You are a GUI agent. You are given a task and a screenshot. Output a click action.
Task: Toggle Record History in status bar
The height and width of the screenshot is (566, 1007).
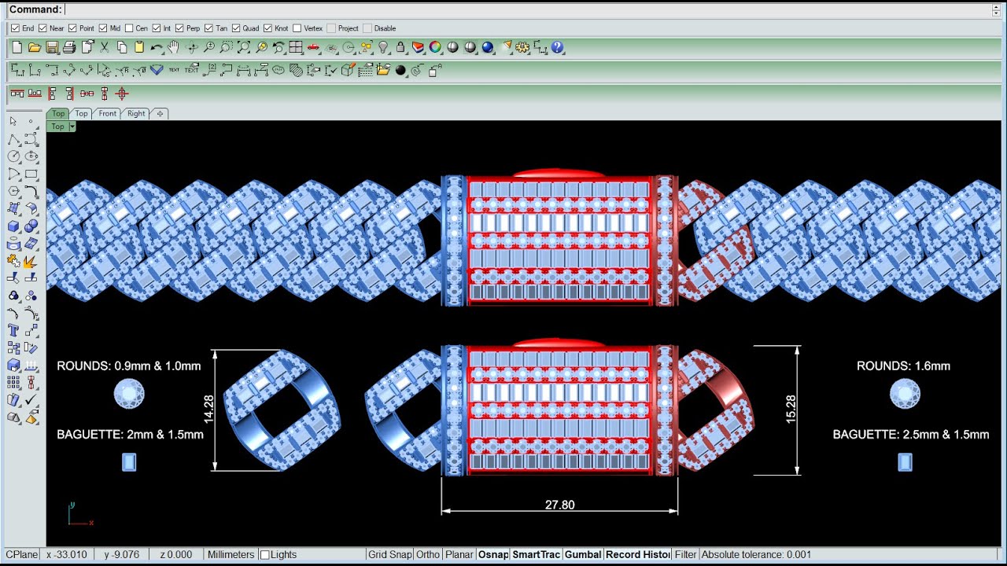(638, 554)
